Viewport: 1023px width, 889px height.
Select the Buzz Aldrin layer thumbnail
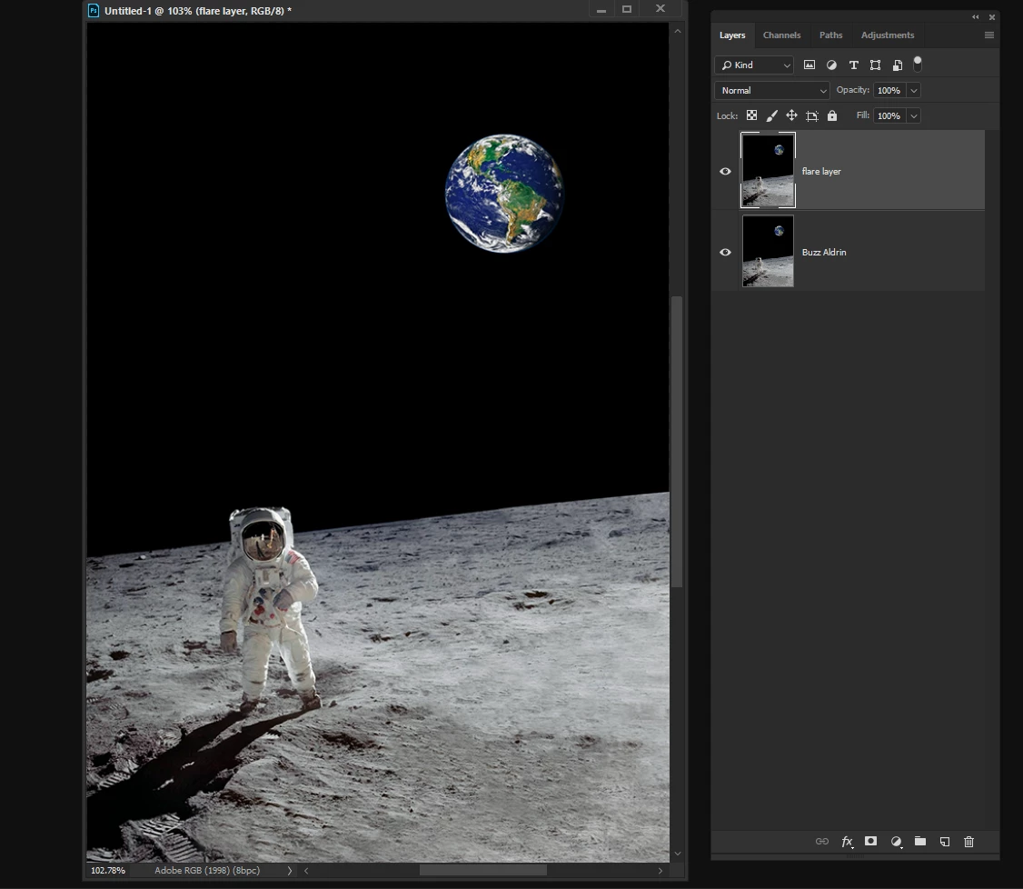(x=768, y=251)
